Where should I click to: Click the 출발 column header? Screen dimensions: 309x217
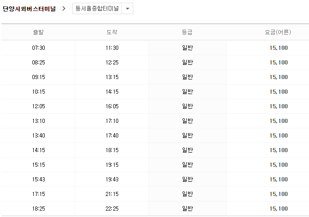38,32
